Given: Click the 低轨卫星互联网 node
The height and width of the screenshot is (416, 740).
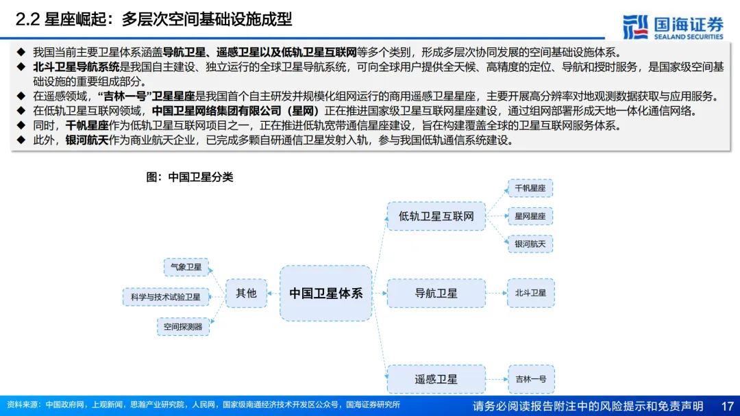Looking at the screenshot, I should pyautogui.click(x=436, y=216).
